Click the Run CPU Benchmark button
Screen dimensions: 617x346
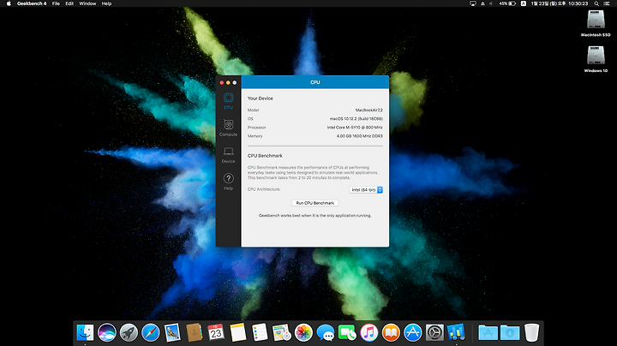click(x=314, y=203)
